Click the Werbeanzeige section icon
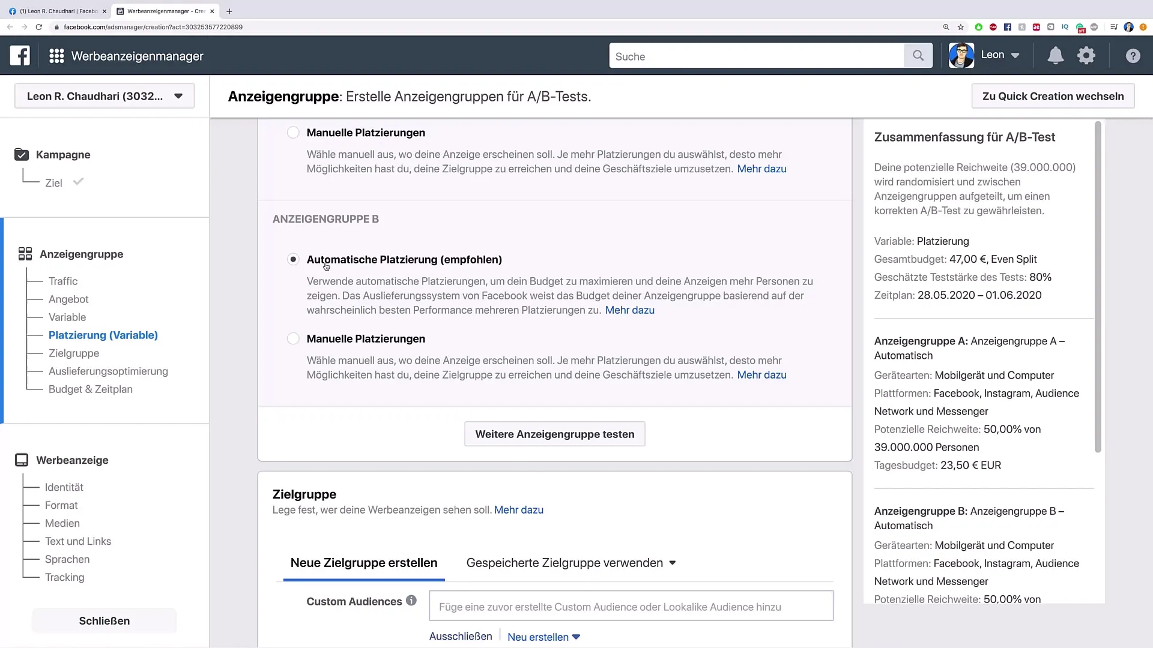1153x648 pixels. (22, 460)
